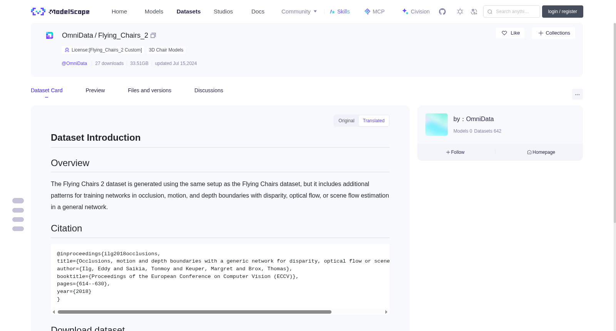Toggle the light/dark theme sun icon
Viewport: 616px width, 331px height.
(460, 12)
